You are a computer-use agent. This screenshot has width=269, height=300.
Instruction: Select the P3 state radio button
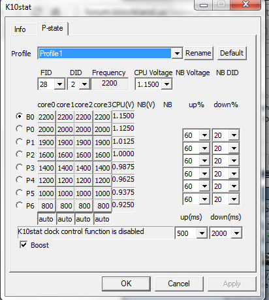(x=20, y=167)
